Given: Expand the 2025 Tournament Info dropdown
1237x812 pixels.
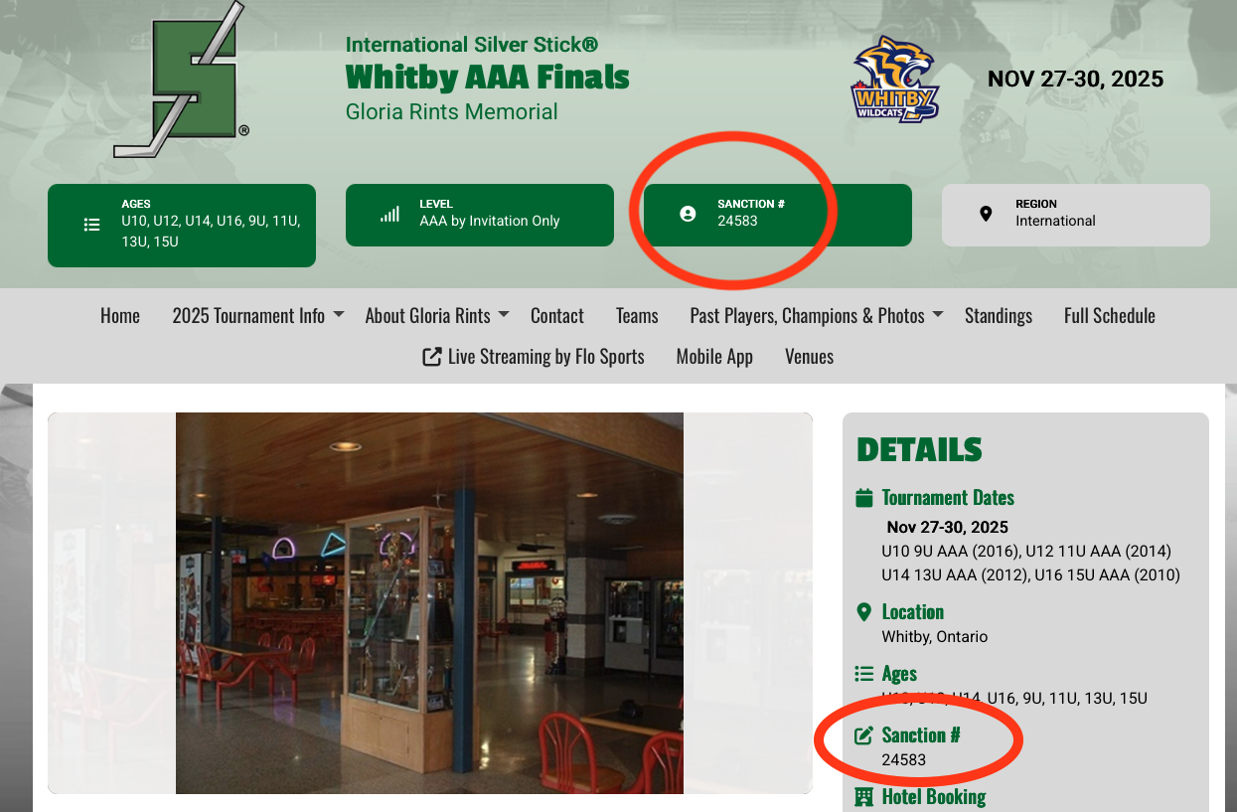Looking at the screenshot, I should 258,316.
